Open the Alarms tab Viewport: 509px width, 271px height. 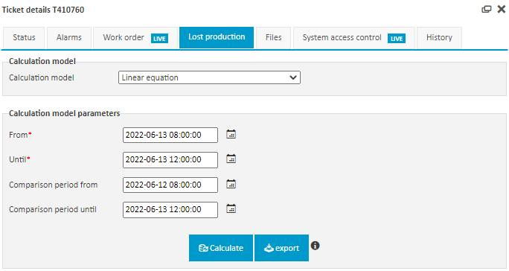pos(68,38)
